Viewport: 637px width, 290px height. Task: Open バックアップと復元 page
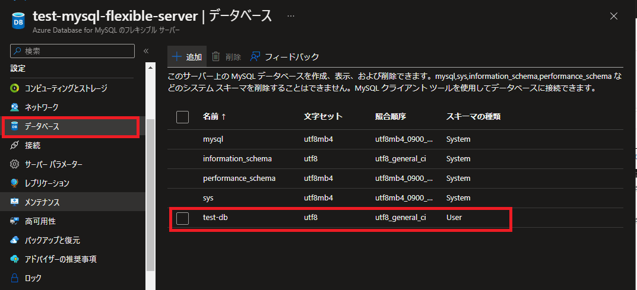point(52,240)
